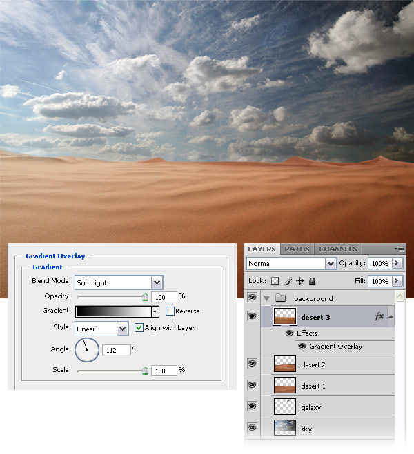Uncheck Align with Layer checkbox
414x454 pixels.
point(139,328)
